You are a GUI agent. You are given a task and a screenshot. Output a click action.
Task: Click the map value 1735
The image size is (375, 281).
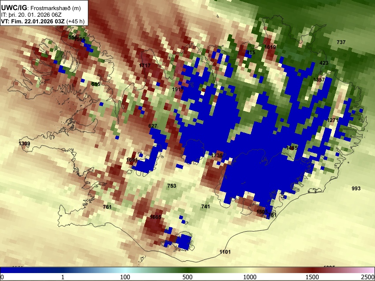217,155
